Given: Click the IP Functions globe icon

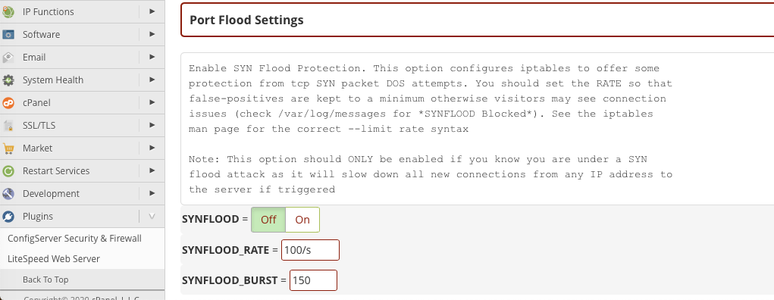Looking at the screenshot, I should [x=8, y=12].
